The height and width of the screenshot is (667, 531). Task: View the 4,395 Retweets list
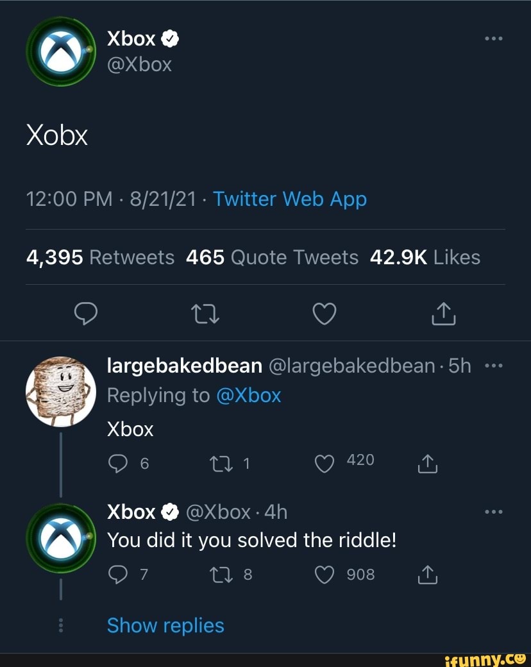point(100,257)
